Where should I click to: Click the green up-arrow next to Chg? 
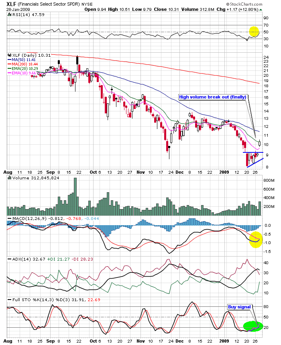point(261,10)
